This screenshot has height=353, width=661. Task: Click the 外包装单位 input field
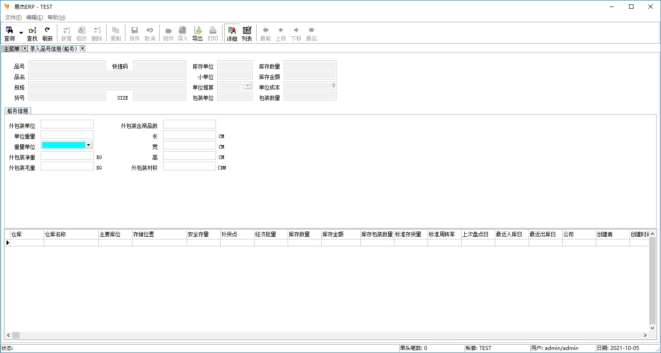[x=67, y=124]
